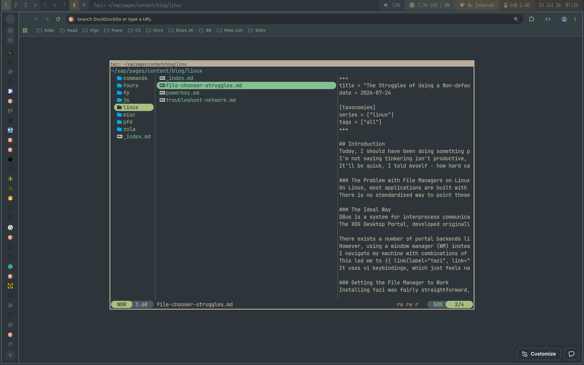Click the browser forward arrow
This screenshot has height=365, width=584.
(x=47, y=19)
